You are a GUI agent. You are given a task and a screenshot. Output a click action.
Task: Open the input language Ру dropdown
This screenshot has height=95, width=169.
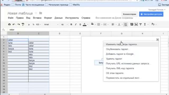154,24
